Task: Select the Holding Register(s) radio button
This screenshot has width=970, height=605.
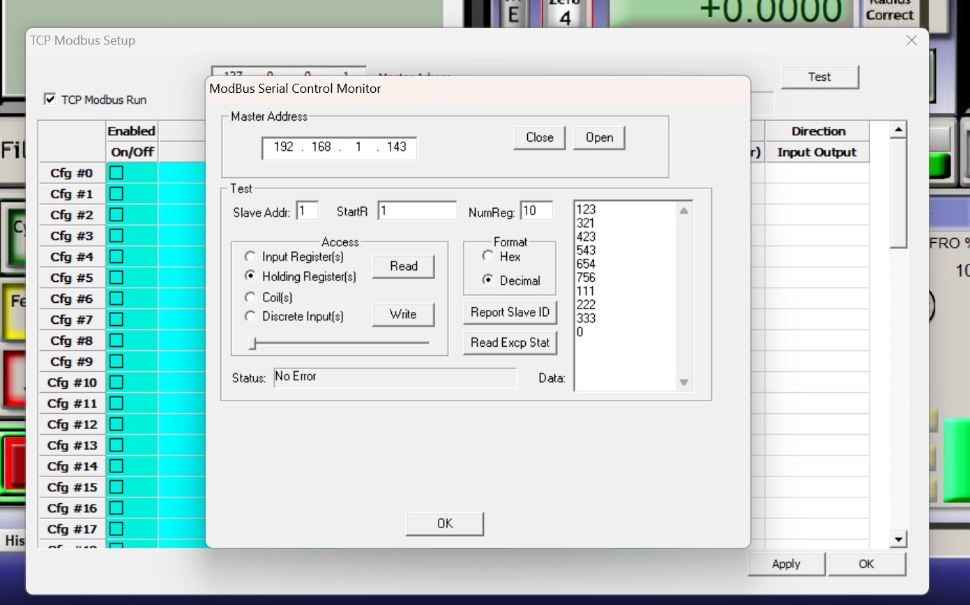Action: (250, 276)
